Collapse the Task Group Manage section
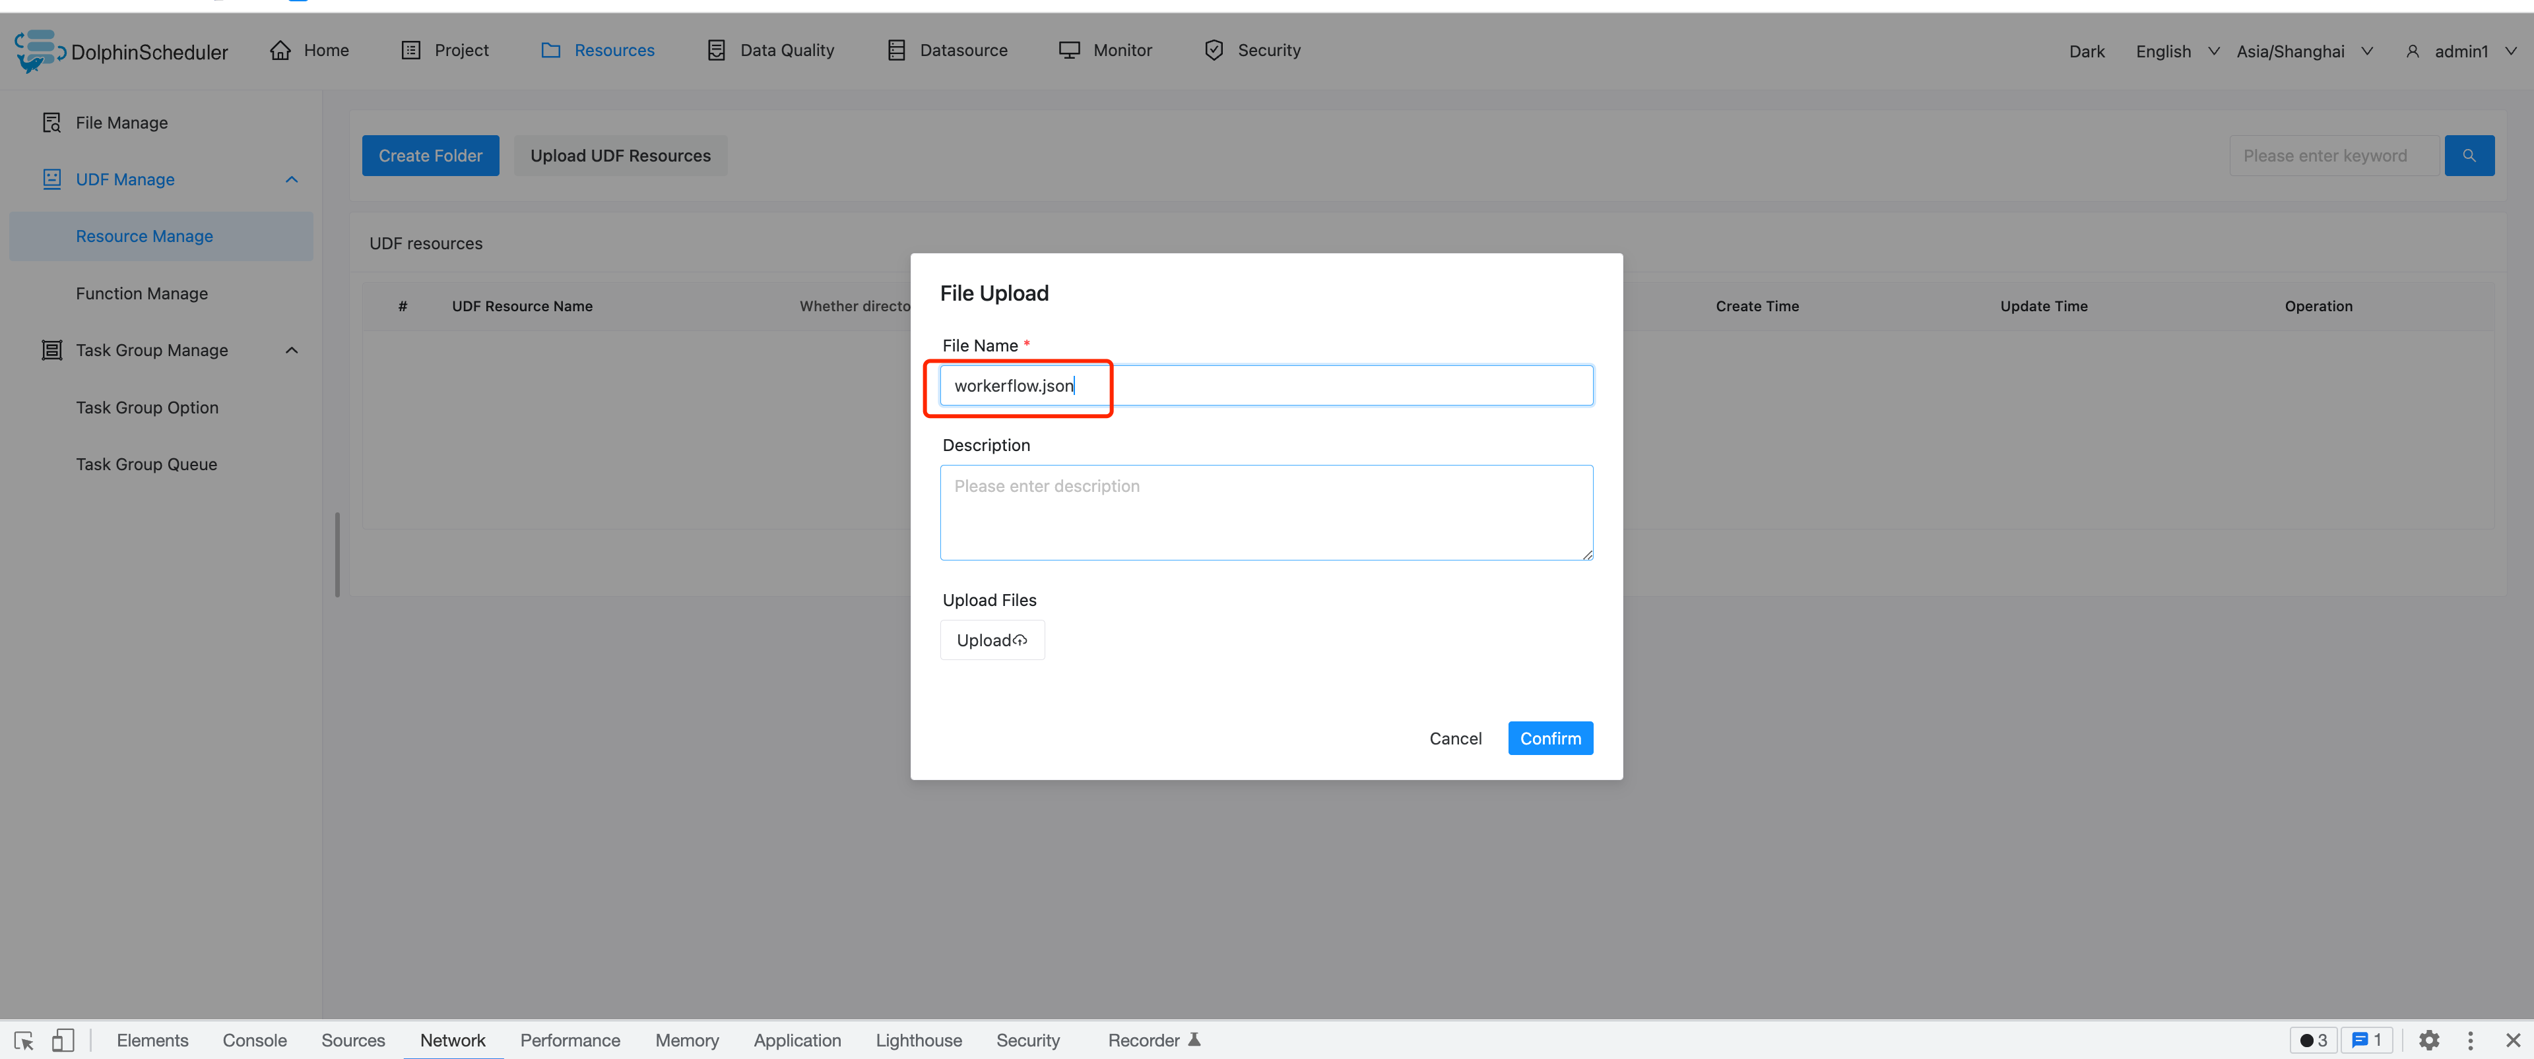Screen dimensions: 2534x1059 [x=290, y=349]
